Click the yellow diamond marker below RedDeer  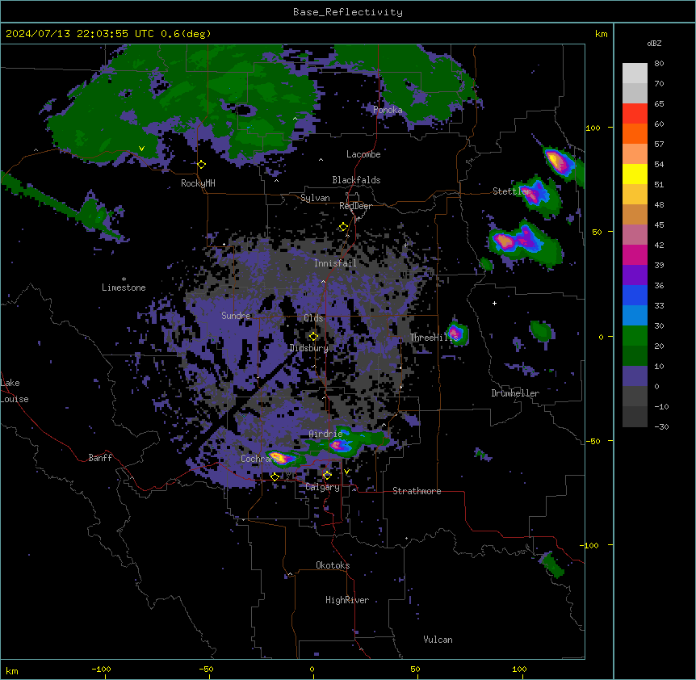343,227
